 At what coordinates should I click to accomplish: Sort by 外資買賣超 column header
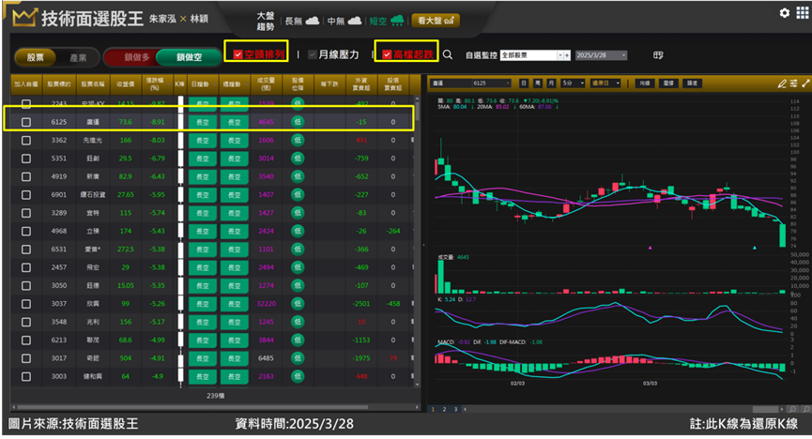pyautogui.click(x=361, y=83)
